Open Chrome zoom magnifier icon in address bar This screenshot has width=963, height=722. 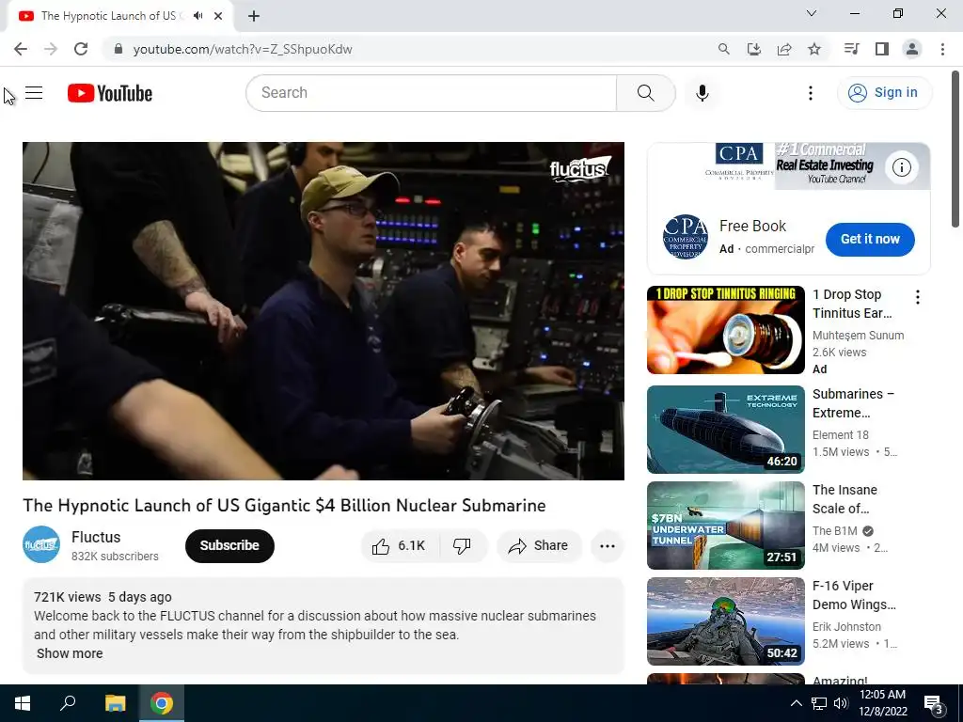(x=723, y=49)
